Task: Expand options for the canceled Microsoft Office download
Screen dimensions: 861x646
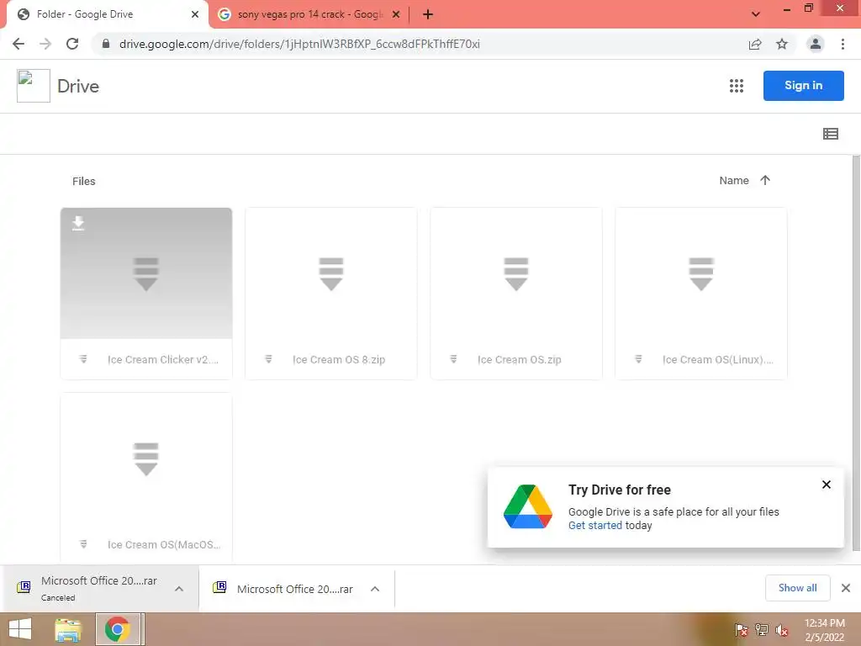Action: (179, 589)
